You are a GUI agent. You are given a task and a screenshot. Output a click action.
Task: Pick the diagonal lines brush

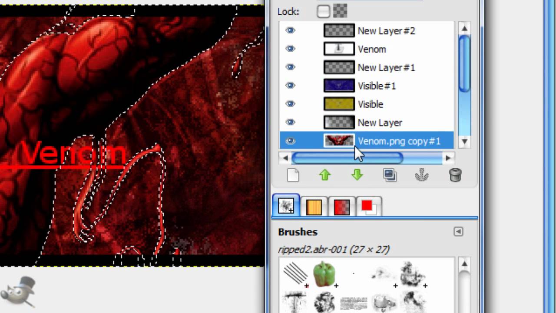[x=295, y=275]
